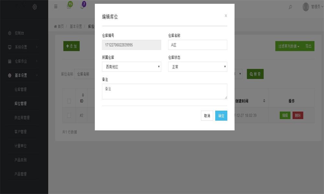This screenshot has height=194, width=324.
Task: Expand the 过滤某列数据 dropdown button
Action: [288, 46]
